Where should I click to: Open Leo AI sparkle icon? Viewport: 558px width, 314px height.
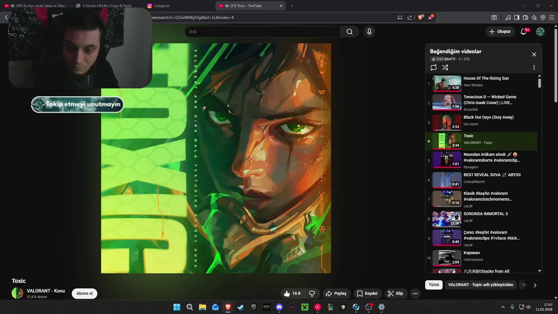pyautogui.click(x=534, y=17)
